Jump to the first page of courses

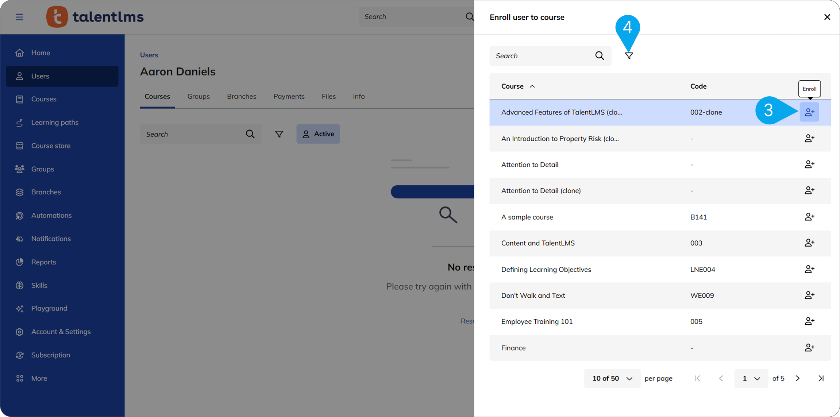tap(697, 378)
